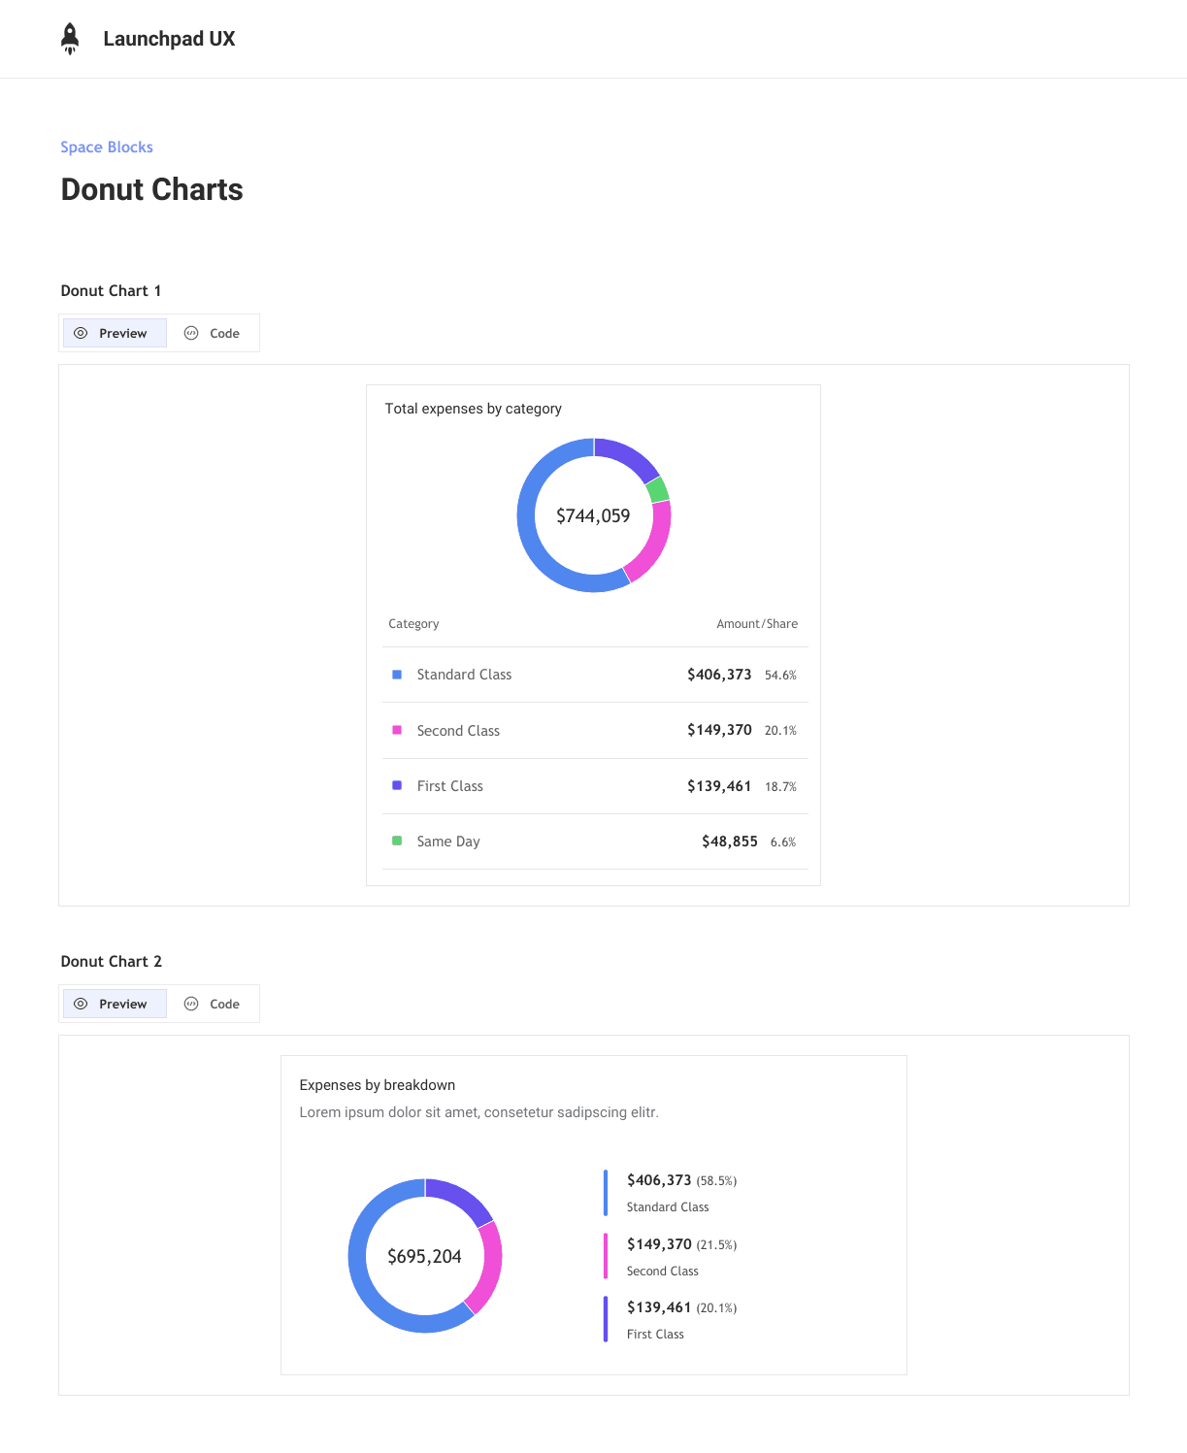Click the blue bar beside $406,373 (58.5%)

[x=606, y=1193]
